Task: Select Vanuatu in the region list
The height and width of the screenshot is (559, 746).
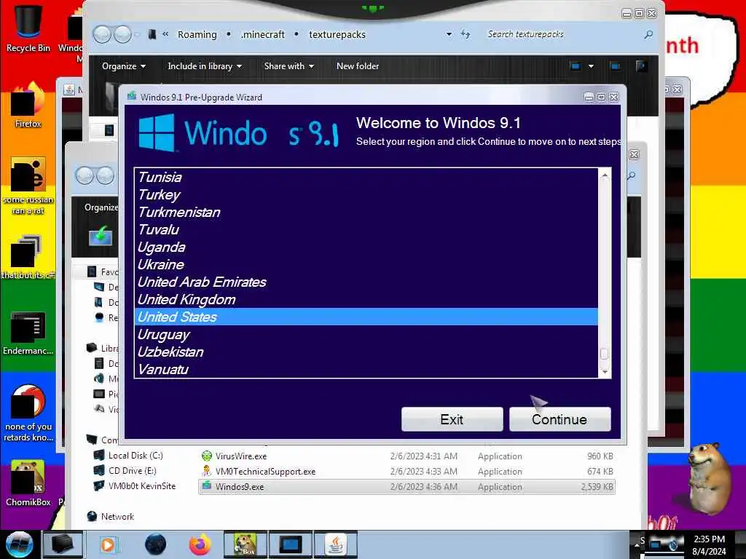Action: (x=366, y=369)
